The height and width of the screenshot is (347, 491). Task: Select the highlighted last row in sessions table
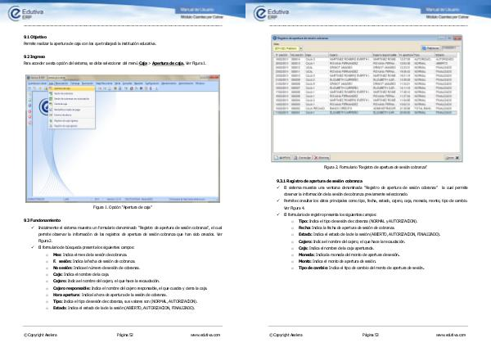[x=365, y=112]
